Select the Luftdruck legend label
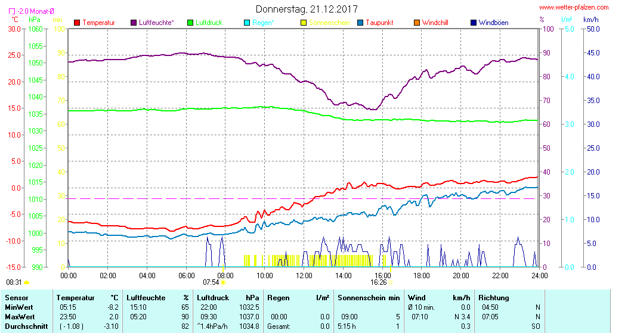 (x=209, y=23)
